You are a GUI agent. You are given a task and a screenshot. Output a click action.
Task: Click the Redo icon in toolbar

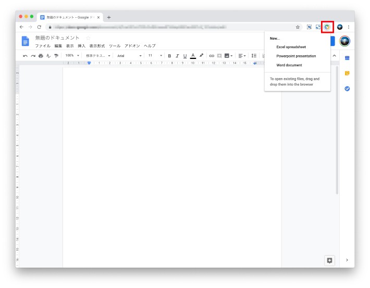33,56
